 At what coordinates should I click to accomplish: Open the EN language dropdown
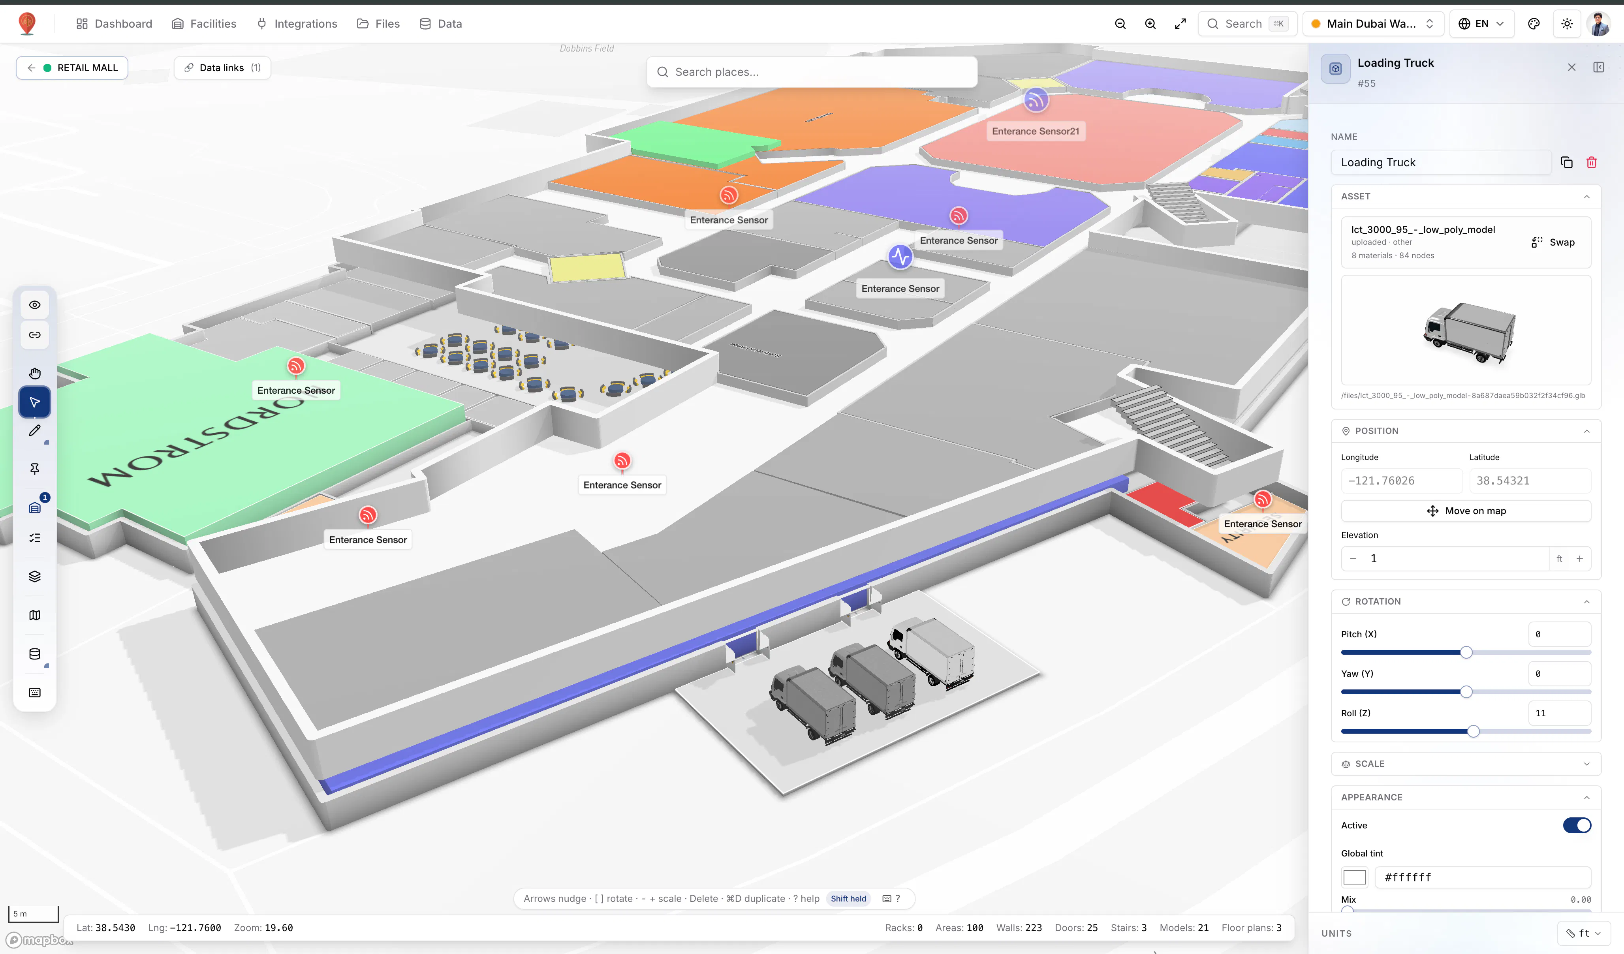point(1481,24)
